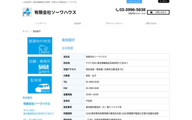
Task: Click sidebar postal code 〒177-0041
Action: (x=29, y=110)
